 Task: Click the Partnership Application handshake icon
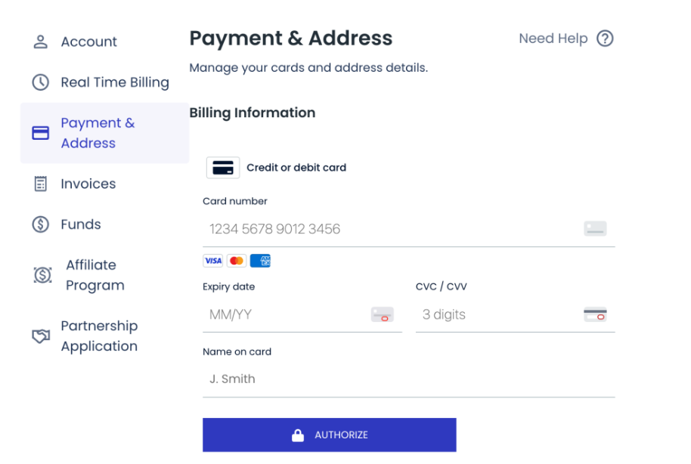41,336
